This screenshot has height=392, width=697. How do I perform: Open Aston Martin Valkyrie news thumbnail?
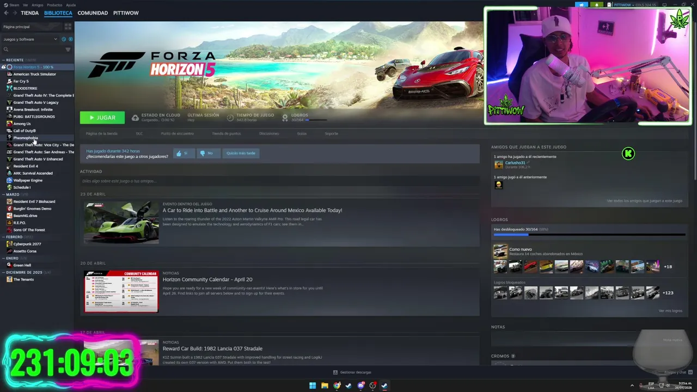121,223
